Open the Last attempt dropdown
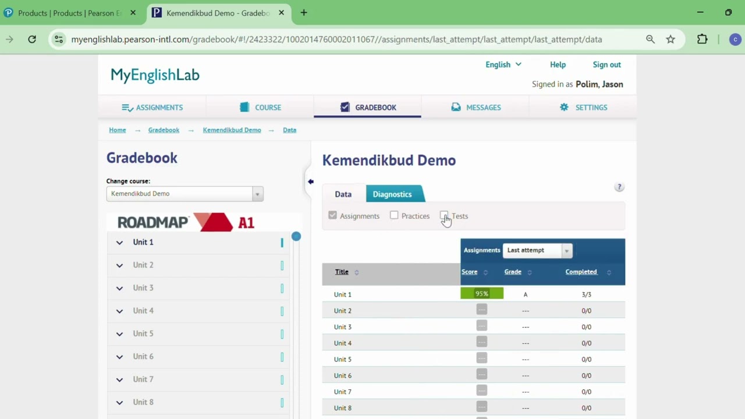Viewport: 745px width, 419px height. (538, 250)
